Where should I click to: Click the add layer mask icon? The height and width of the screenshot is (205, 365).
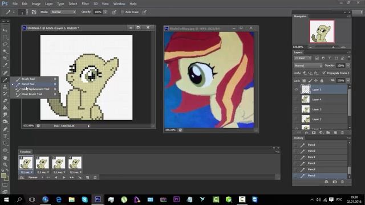coord(314,133)
